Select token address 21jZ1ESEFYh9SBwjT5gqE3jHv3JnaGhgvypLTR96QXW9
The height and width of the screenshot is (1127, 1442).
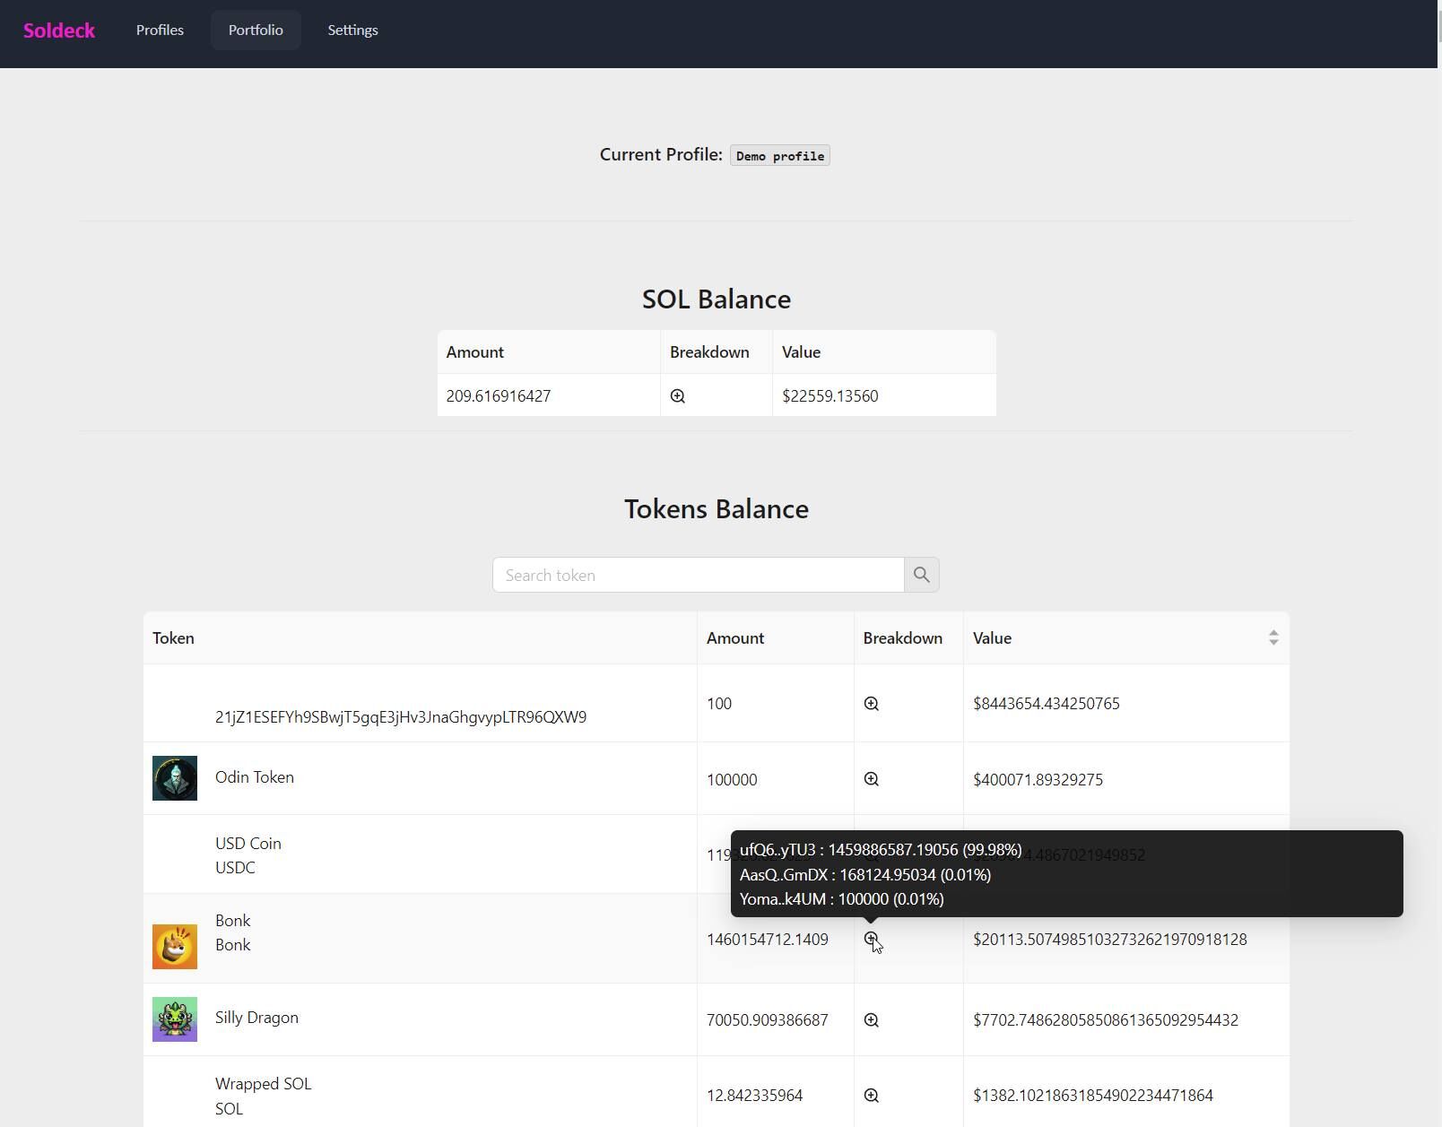pyautogui.click(x=401, y=717)
